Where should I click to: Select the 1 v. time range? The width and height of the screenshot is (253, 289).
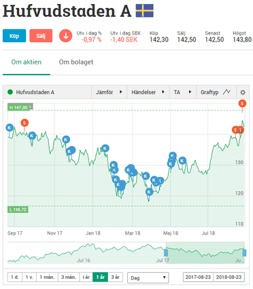click(x=29, y=277)
